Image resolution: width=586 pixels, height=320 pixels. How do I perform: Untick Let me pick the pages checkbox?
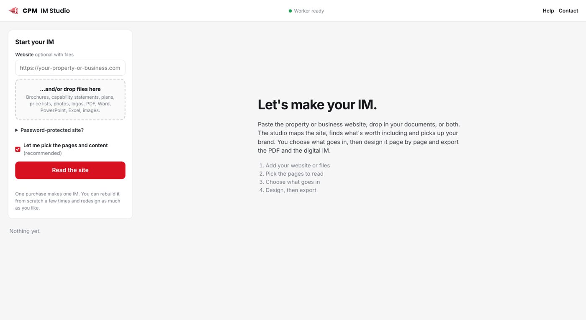coord(18,149)
